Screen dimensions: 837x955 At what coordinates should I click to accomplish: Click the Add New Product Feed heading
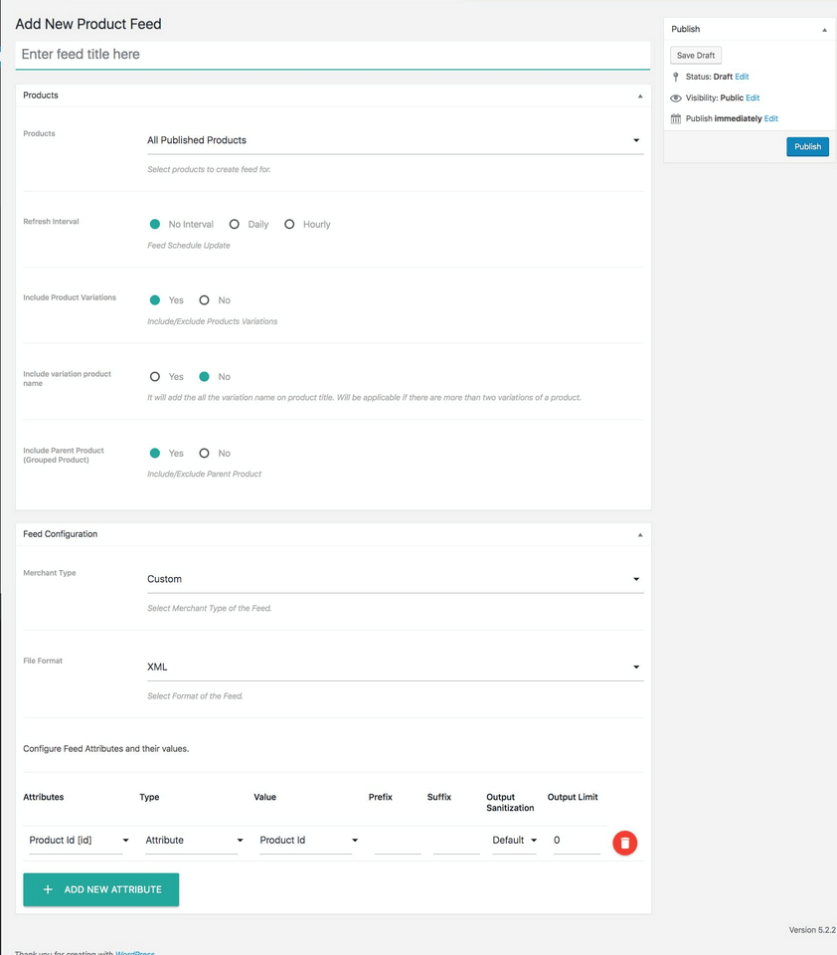click(x=88, y=24)
